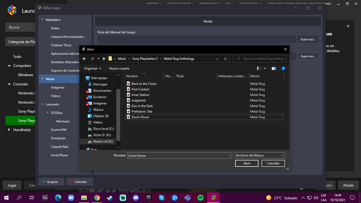
Task: Click Examinar next to game manual path
Action: (x=308, y=39)
